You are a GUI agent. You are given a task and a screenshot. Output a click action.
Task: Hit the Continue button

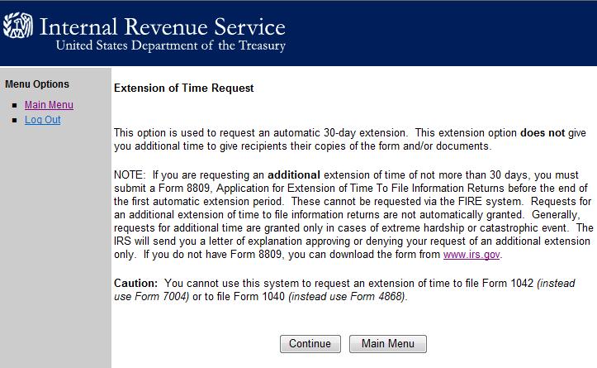[x=310, y=343]
